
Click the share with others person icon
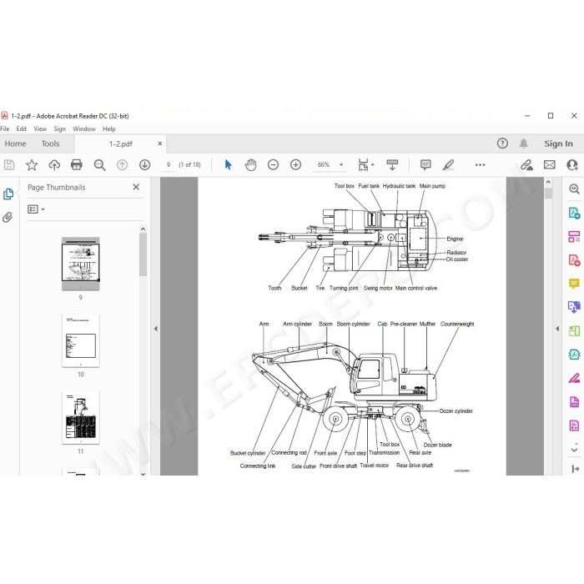[572, 164]
